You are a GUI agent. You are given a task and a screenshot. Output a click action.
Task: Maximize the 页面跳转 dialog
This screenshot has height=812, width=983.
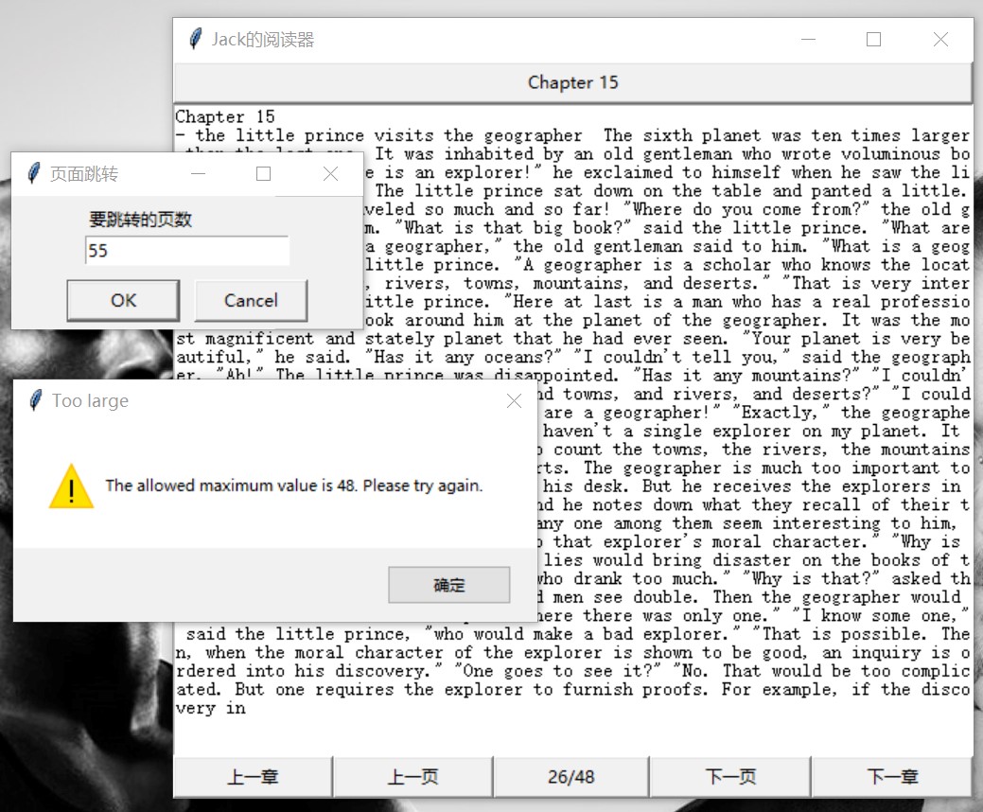tap(263, 174)
